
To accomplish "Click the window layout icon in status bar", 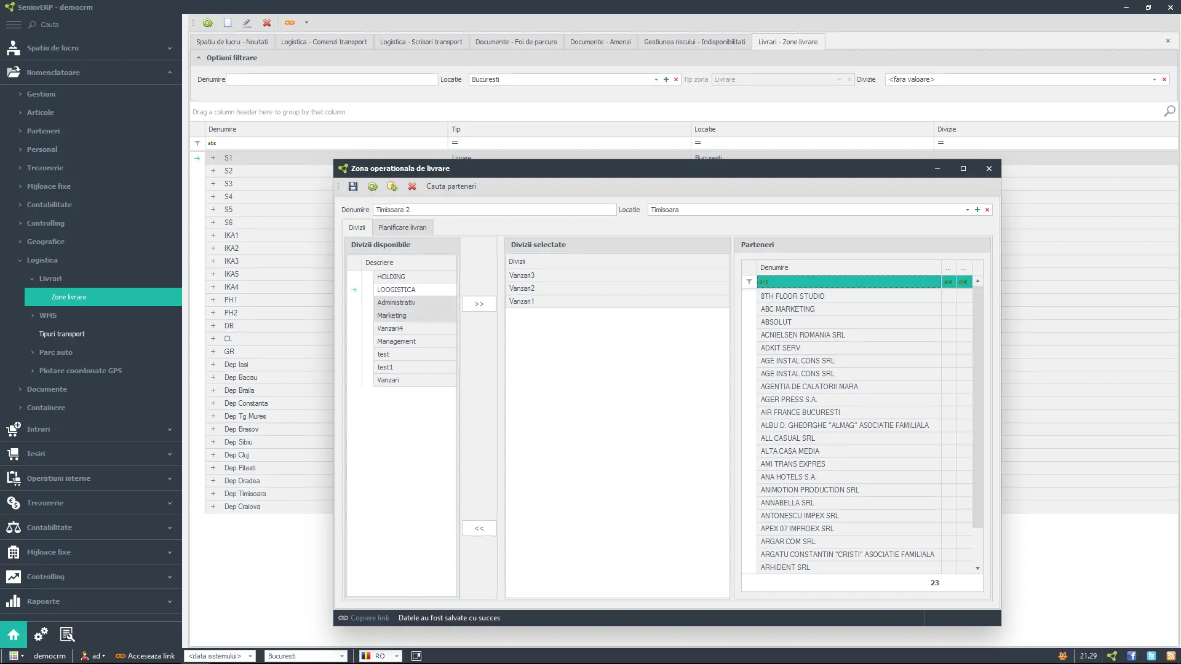I will (x=416, y=656).
